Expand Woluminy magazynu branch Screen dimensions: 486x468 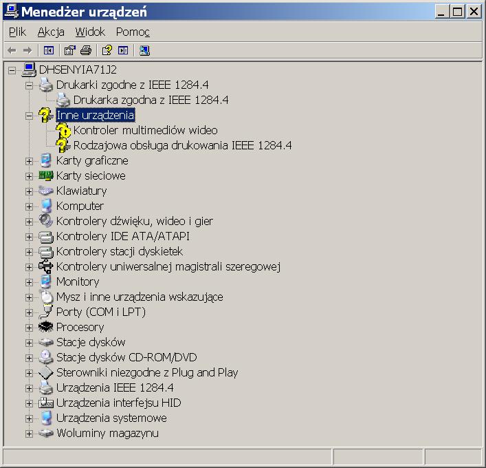(29, 434)
